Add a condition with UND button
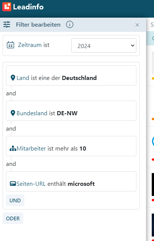Image resolution: width=154 pixels, height=241 pixels. 15,200
